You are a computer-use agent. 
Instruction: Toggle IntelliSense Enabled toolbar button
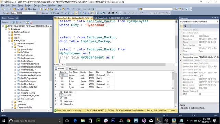(76, 13)
